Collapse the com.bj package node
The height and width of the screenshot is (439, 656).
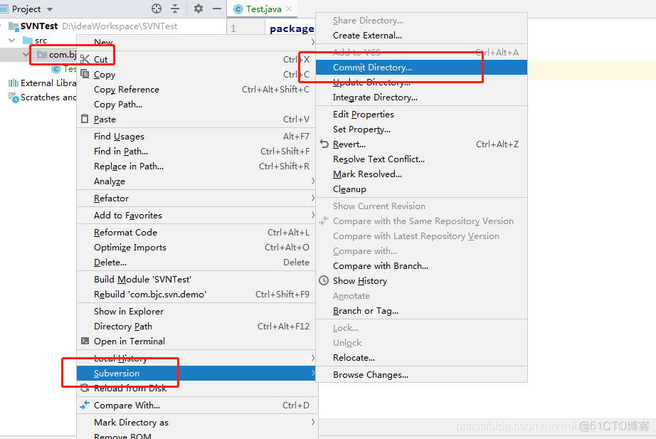click(26, 54)
